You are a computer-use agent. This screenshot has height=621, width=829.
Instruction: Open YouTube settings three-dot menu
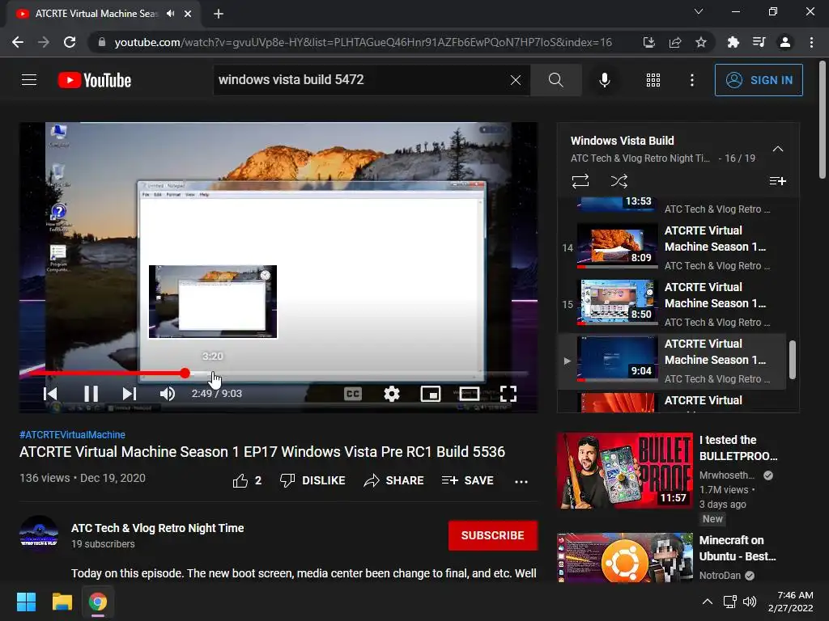691,80
